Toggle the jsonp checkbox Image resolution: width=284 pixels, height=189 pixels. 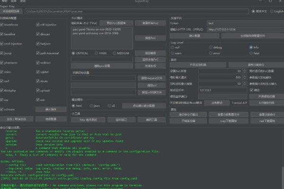pyautogui.click(x=1, y=53)
